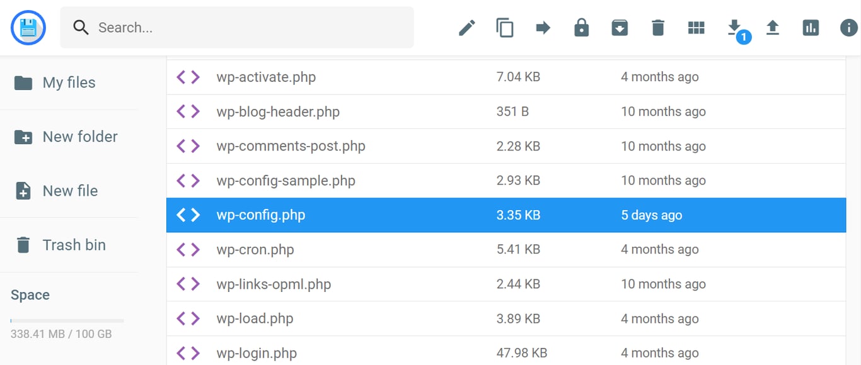This screenshot has width=861, height=365.
Task: Click the New file button
Action: click(x=71, y=191)
